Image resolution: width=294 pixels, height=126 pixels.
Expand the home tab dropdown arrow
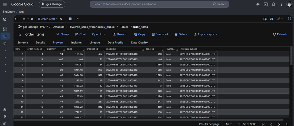click(x=28, y=19)
